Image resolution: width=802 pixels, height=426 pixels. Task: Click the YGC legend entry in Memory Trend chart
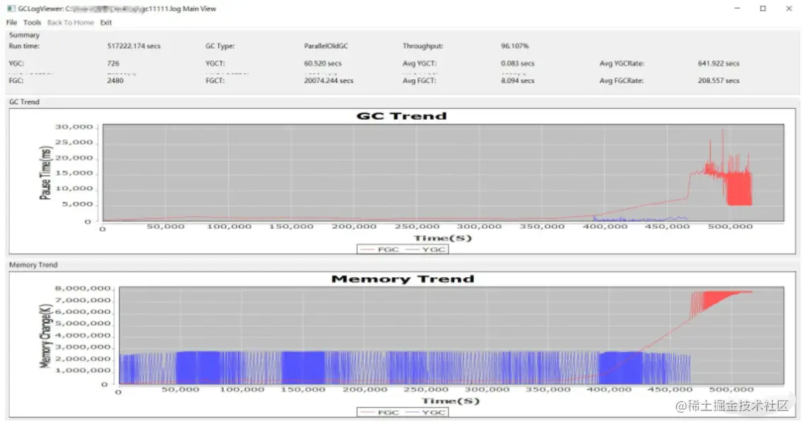(426, 412)
